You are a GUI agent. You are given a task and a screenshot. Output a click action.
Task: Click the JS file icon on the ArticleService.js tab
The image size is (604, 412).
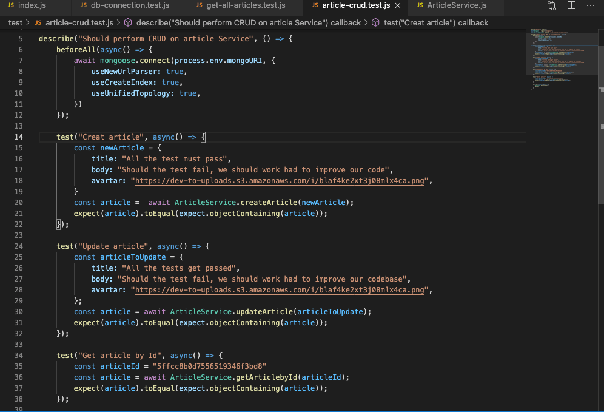[x=420, y=5]
